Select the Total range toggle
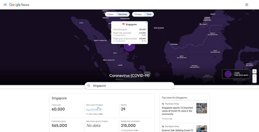 149,14
